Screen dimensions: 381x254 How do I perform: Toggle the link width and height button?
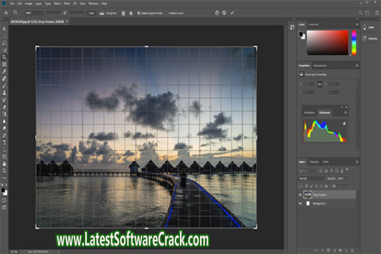tap(320, 84)
